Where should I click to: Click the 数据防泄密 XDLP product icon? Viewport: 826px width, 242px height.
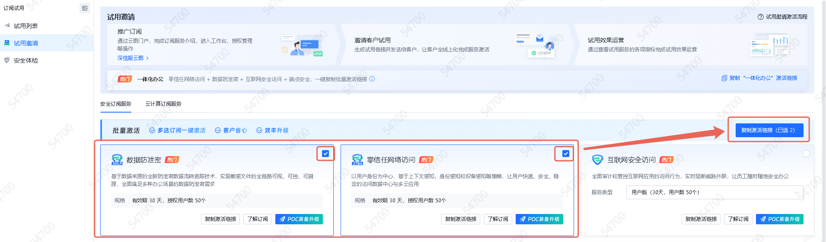tap(117, 160)
